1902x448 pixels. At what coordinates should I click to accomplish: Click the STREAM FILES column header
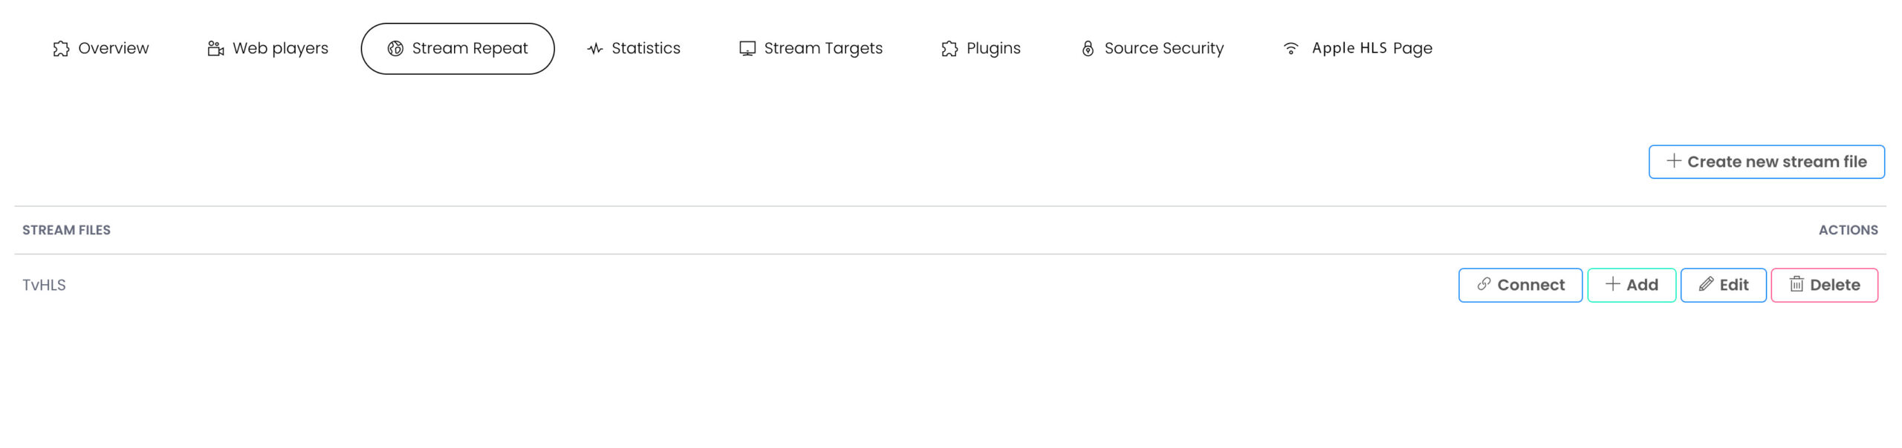[x=66, y=231]
